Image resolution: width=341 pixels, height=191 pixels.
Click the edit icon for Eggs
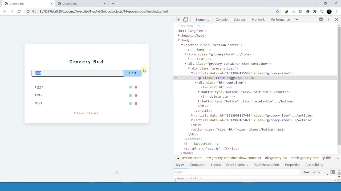pos(131,87)
